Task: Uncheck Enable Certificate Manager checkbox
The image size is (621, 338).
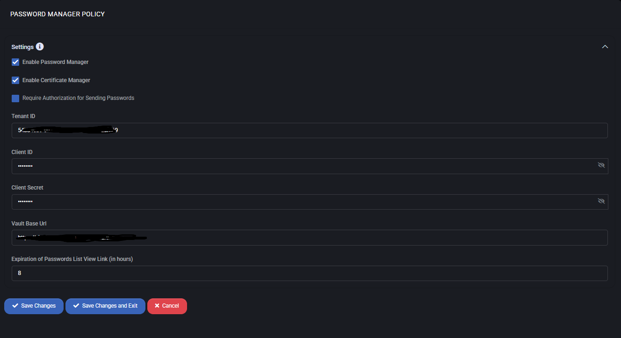Action: click(x=15, y=80)
